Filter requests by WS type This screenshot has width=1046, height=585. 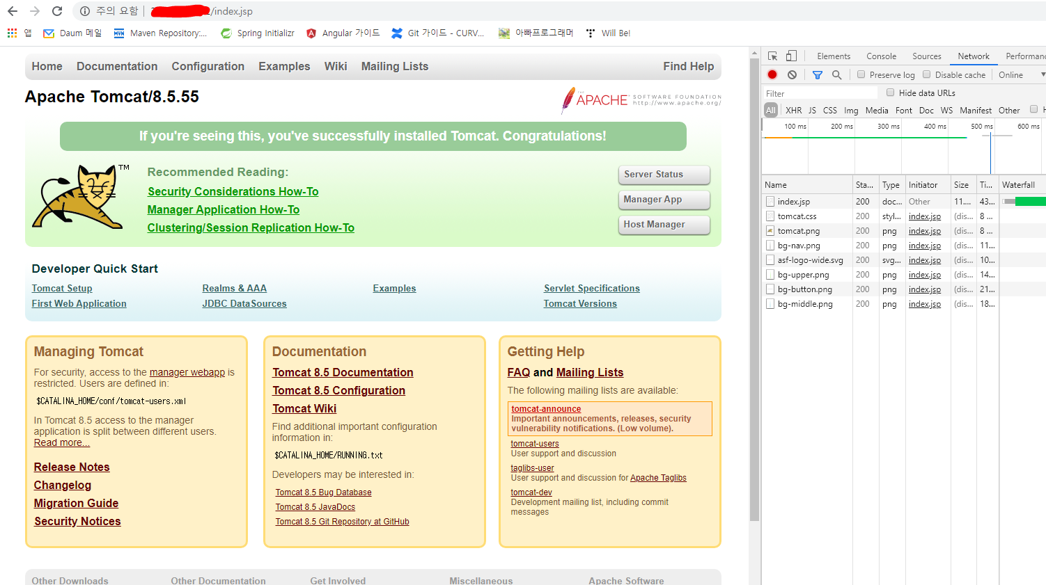pyautogui.click(x=946, y=110)
